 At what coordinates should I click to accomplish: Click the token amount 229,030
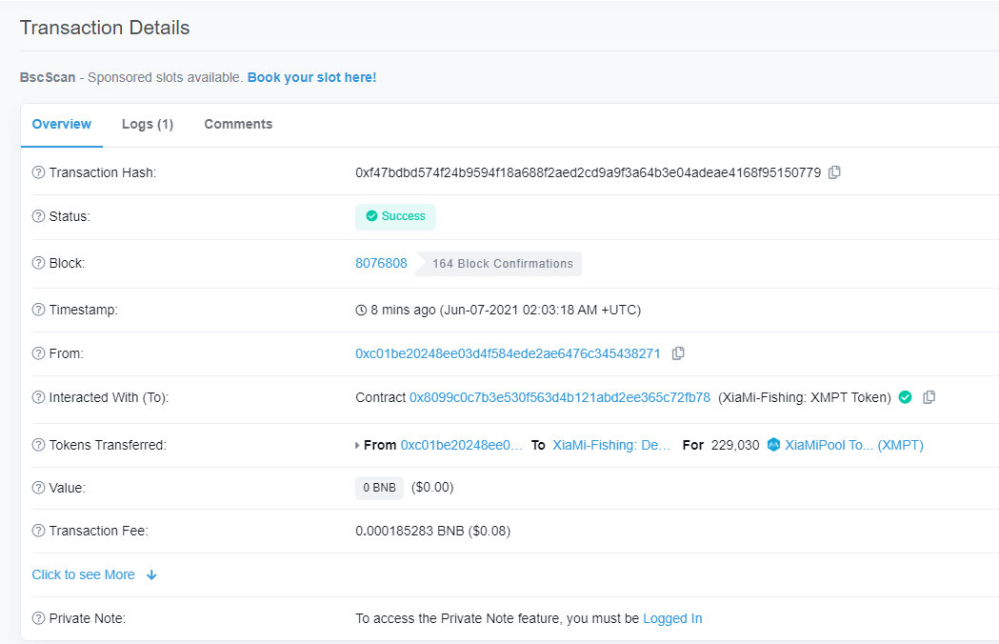(735, 445)
